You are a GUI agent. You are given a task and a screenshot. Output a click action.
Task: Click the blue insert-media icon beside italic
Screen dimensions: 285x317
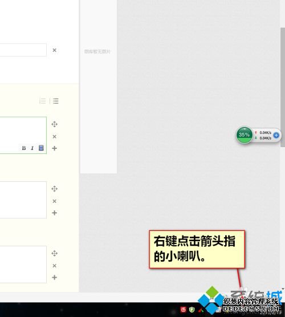[x=41, y=148]
